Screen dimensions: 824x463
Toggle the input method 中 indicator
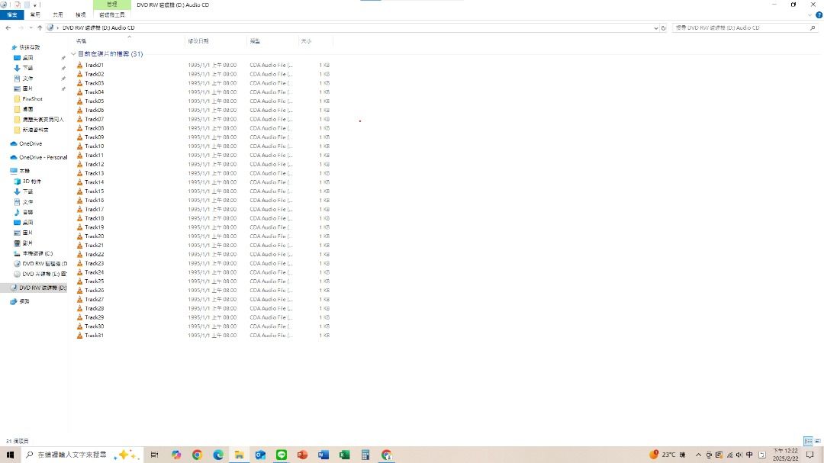750,455
